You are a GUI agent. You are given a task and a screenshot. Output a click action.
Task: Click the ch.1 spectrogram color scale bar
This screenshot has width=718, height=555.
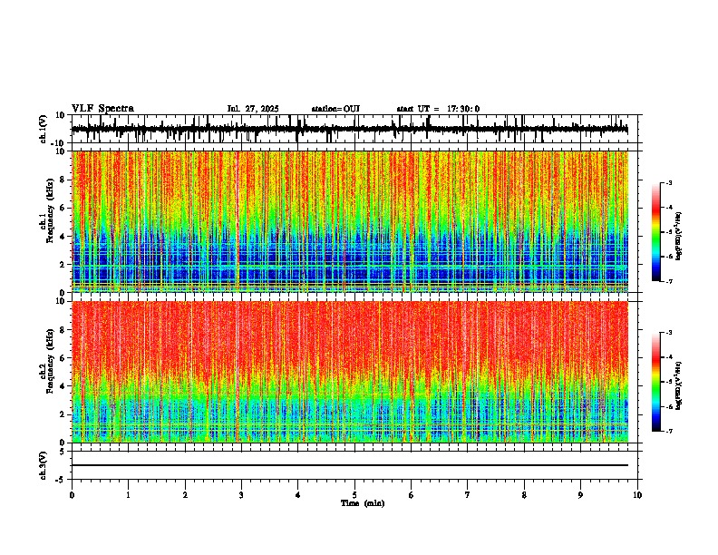coord(655,232)
